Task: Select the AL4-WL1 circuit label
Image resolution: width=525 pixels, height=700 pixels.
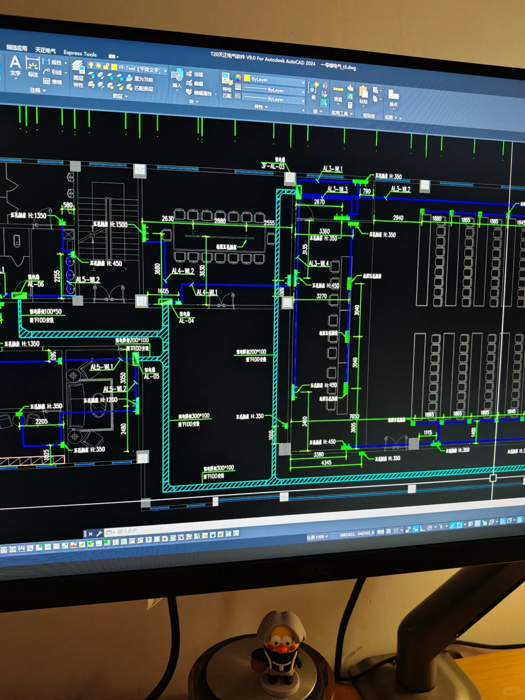Action: tap(207, 292)
